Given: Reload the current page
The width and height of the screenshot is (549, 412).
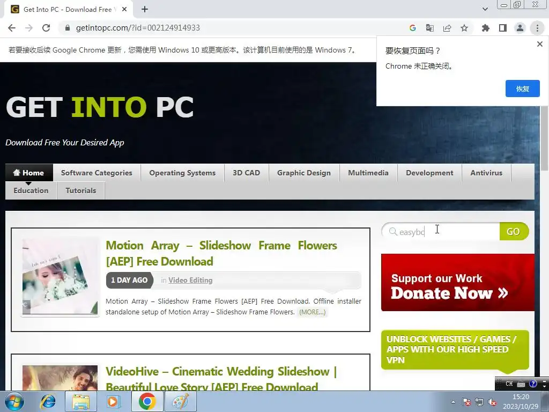Looking at the screenshot, I should tap(46, 28).
